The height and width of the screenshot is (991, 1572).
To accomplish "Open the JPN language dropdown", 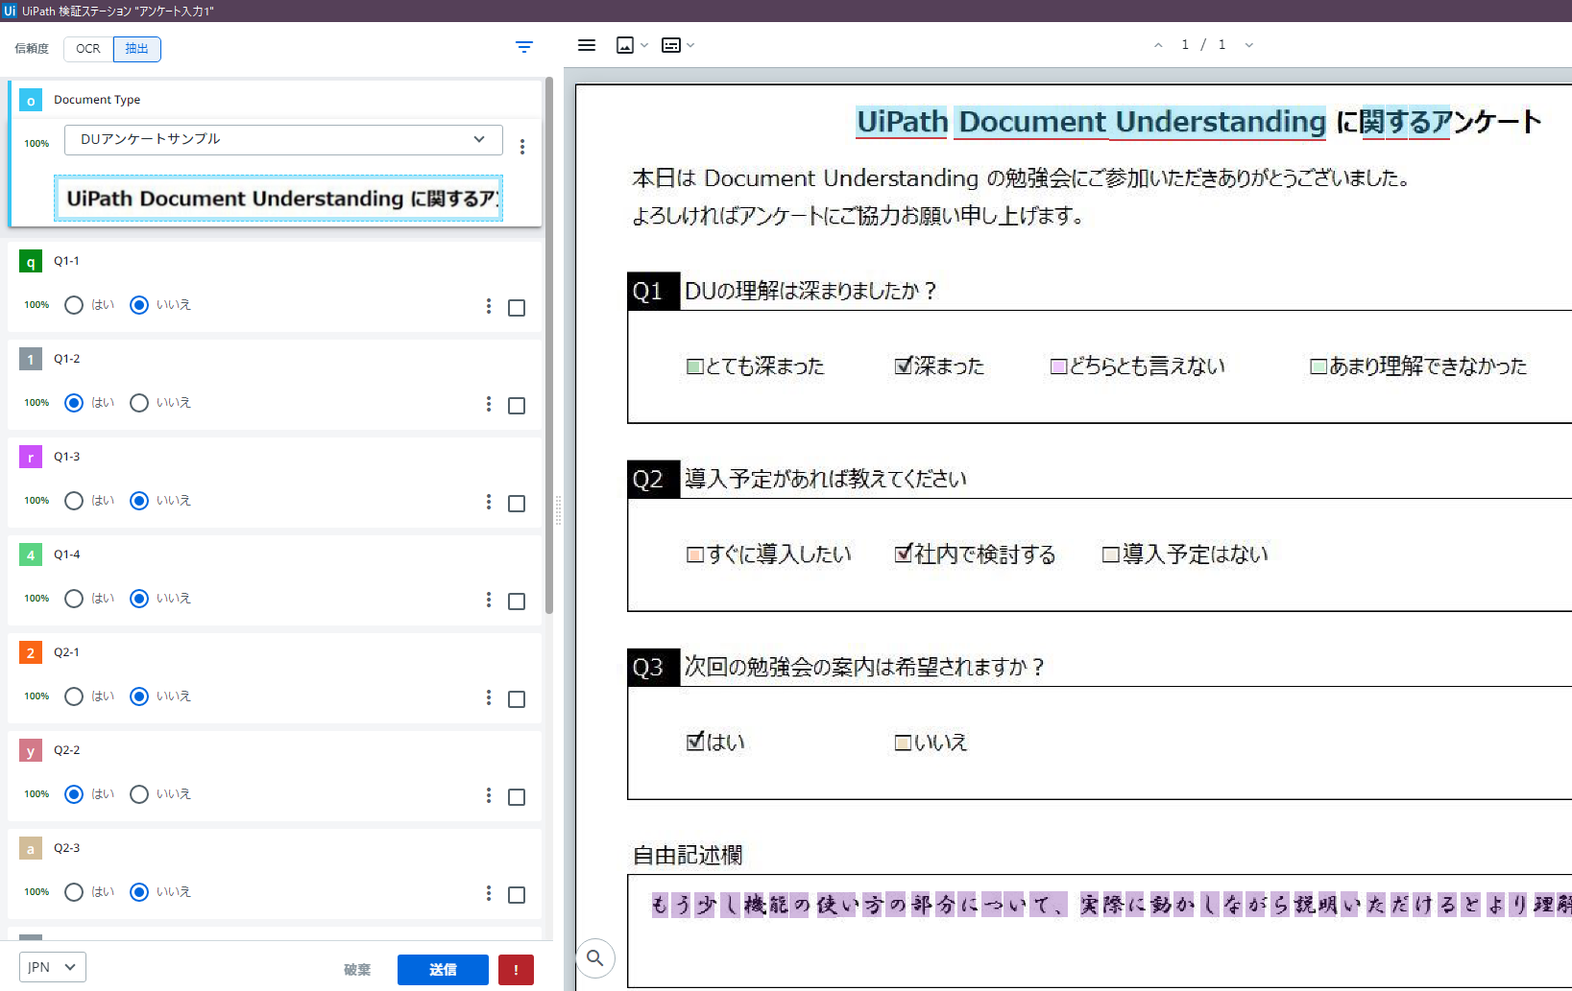I will pos(53,967).
